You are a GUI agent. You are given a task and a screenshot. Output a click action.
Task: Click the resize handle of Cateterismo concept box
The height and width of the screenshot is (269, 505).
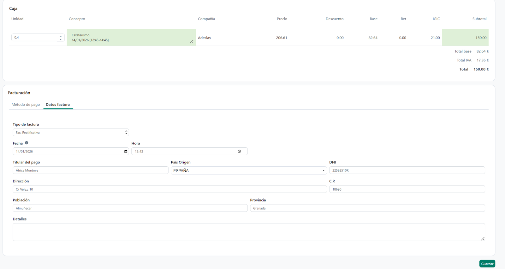[x=192, y=42]
